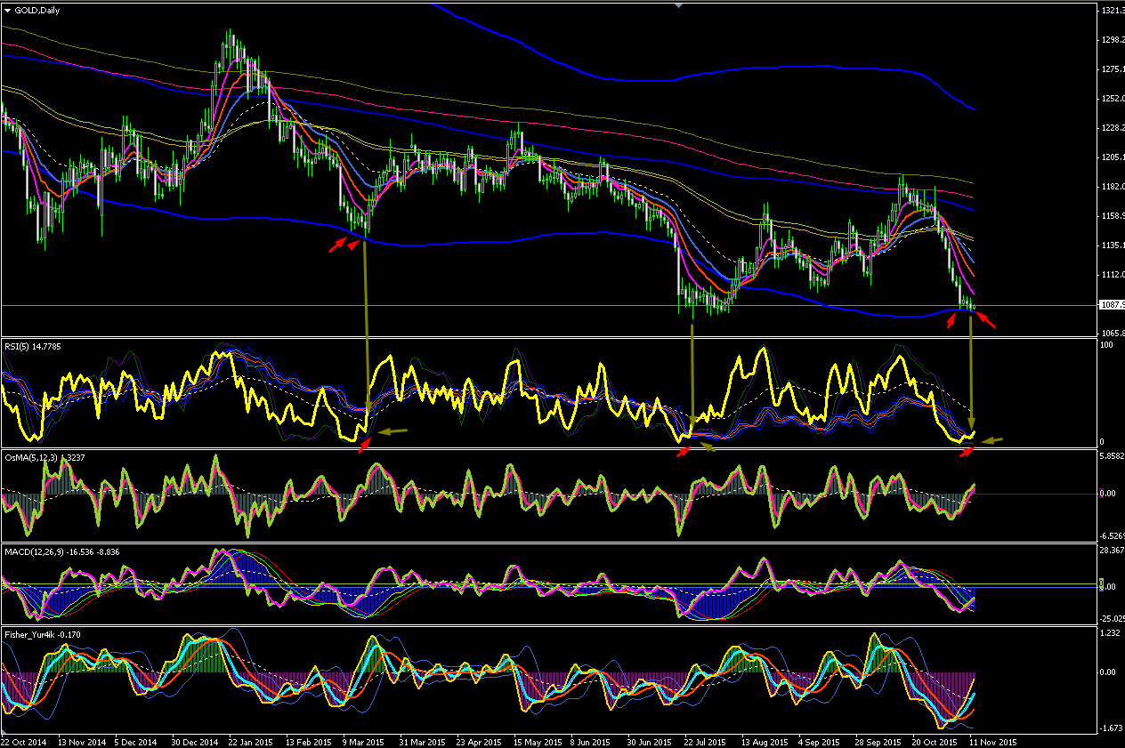Click the MACD scale value -25.025
The width and height of the screenshot is (1125, 748).
click(x=1113, y=619)
